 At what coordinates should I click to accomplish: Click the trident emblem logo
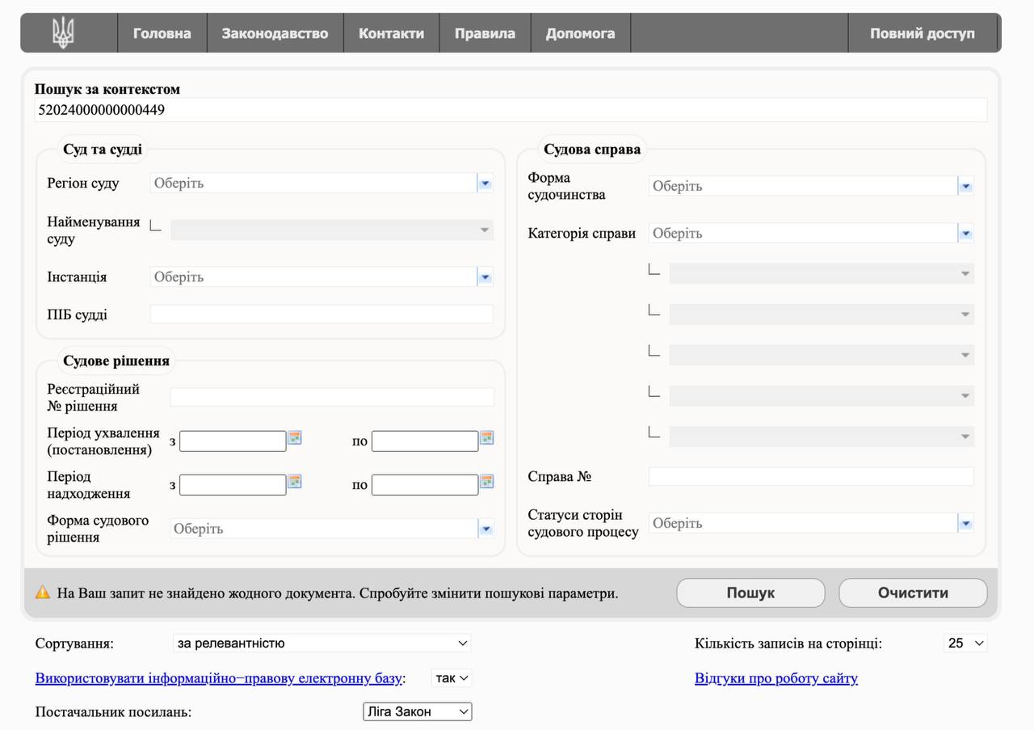point(63,33)
